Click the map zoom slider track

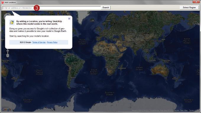(x=8, y=52)
